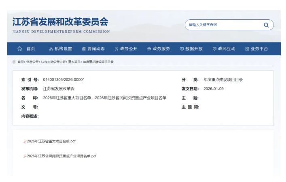Image resolution: width=286 pixels, height=182 pixels.
Task: Click the home icon beside 首页
Action: click(x=20, y=49)
